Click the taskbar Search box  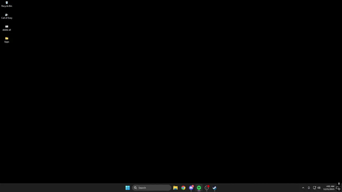click(151, 188)
